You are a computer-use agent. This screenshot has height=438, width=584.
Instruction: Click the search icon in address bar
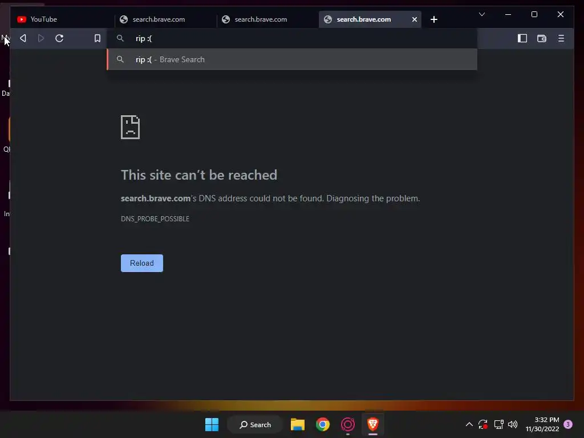[120, 38]
